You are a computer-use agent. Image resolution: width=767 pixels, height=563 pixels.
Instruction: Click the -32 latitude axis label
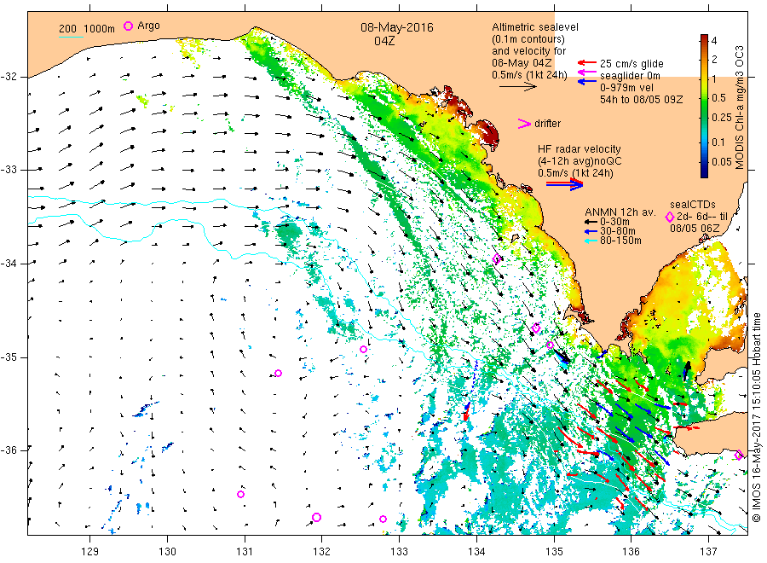pyautogui.click(x=9, y=77)
